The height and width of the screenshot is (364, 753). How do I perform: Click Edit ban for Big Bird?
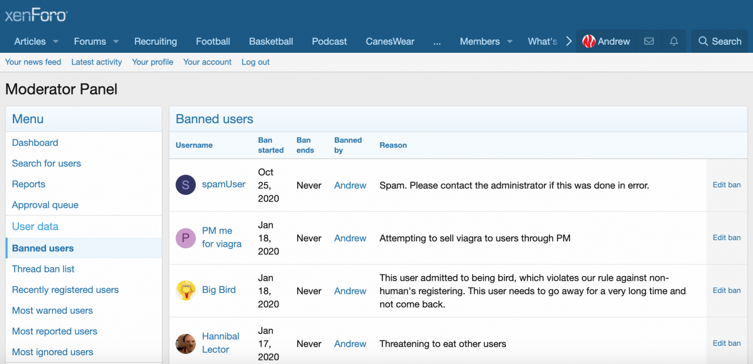(727, 291)
